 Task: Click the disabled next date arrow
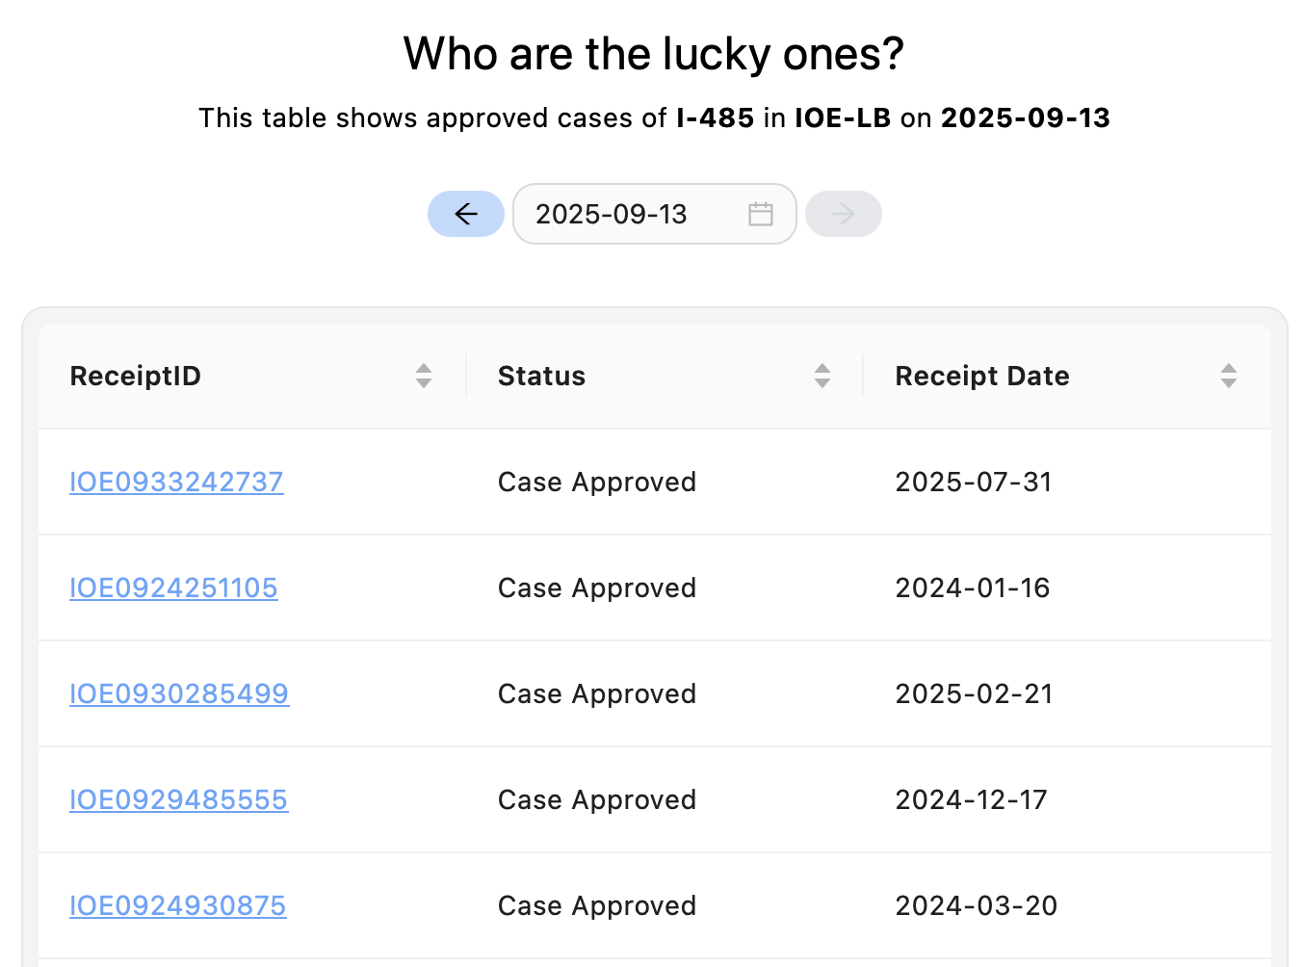844,214
